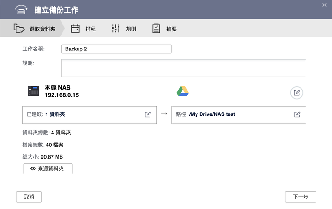The image size is (332, 209).
Task: Click the backup app logo icon in title bar
Action: pyautogui.click(x=21, y=10)
